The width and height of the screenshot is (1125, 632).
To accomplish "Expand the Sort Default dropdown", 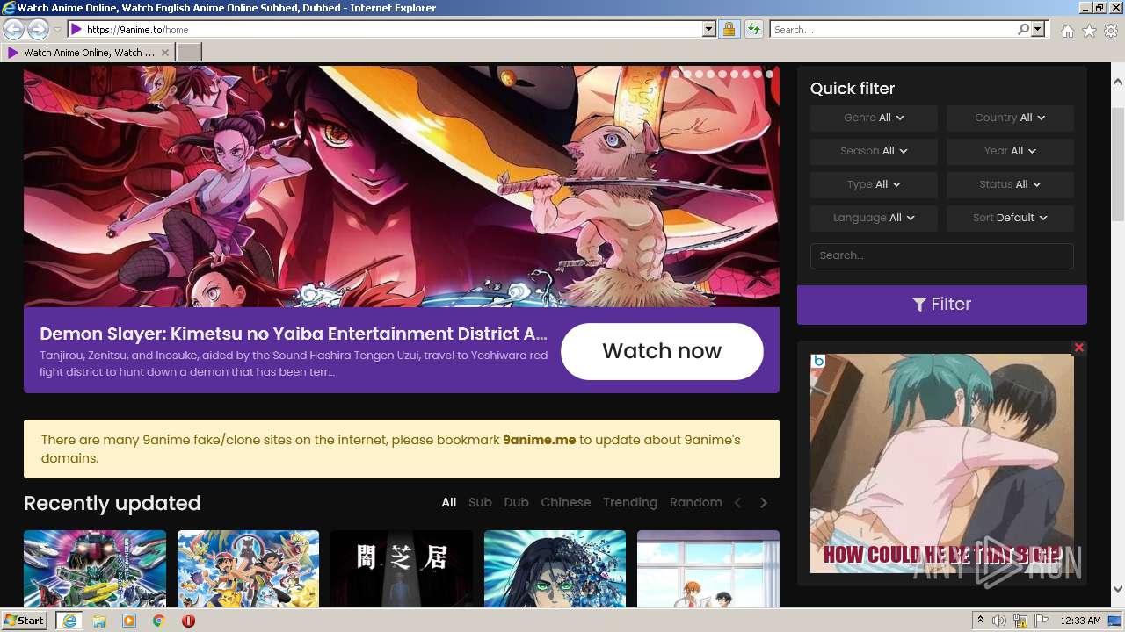I will [1010, 218].
